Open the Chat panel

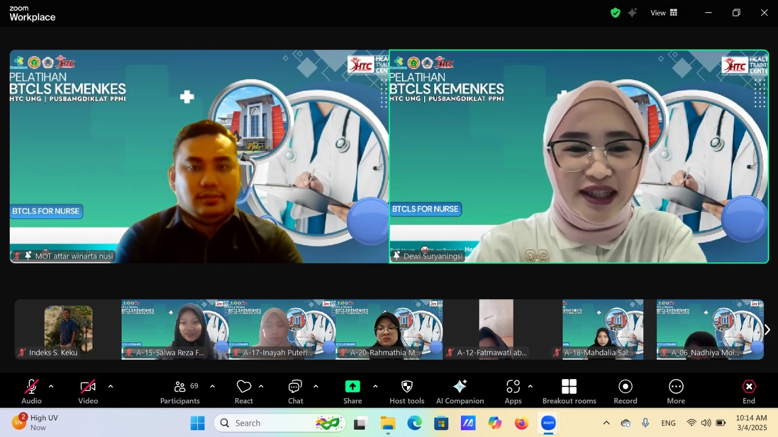(x=296, y=391)
